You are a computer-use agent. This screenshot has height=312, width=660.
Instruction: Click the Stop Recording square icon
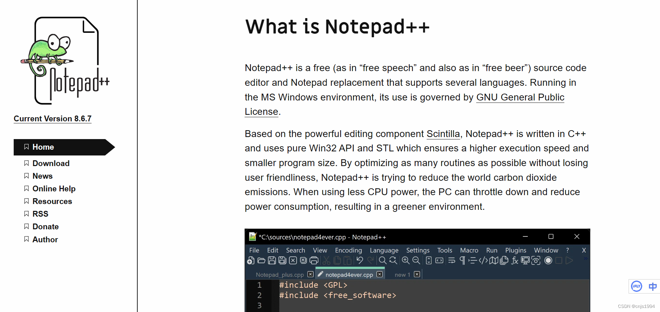(x=559, y=261)
